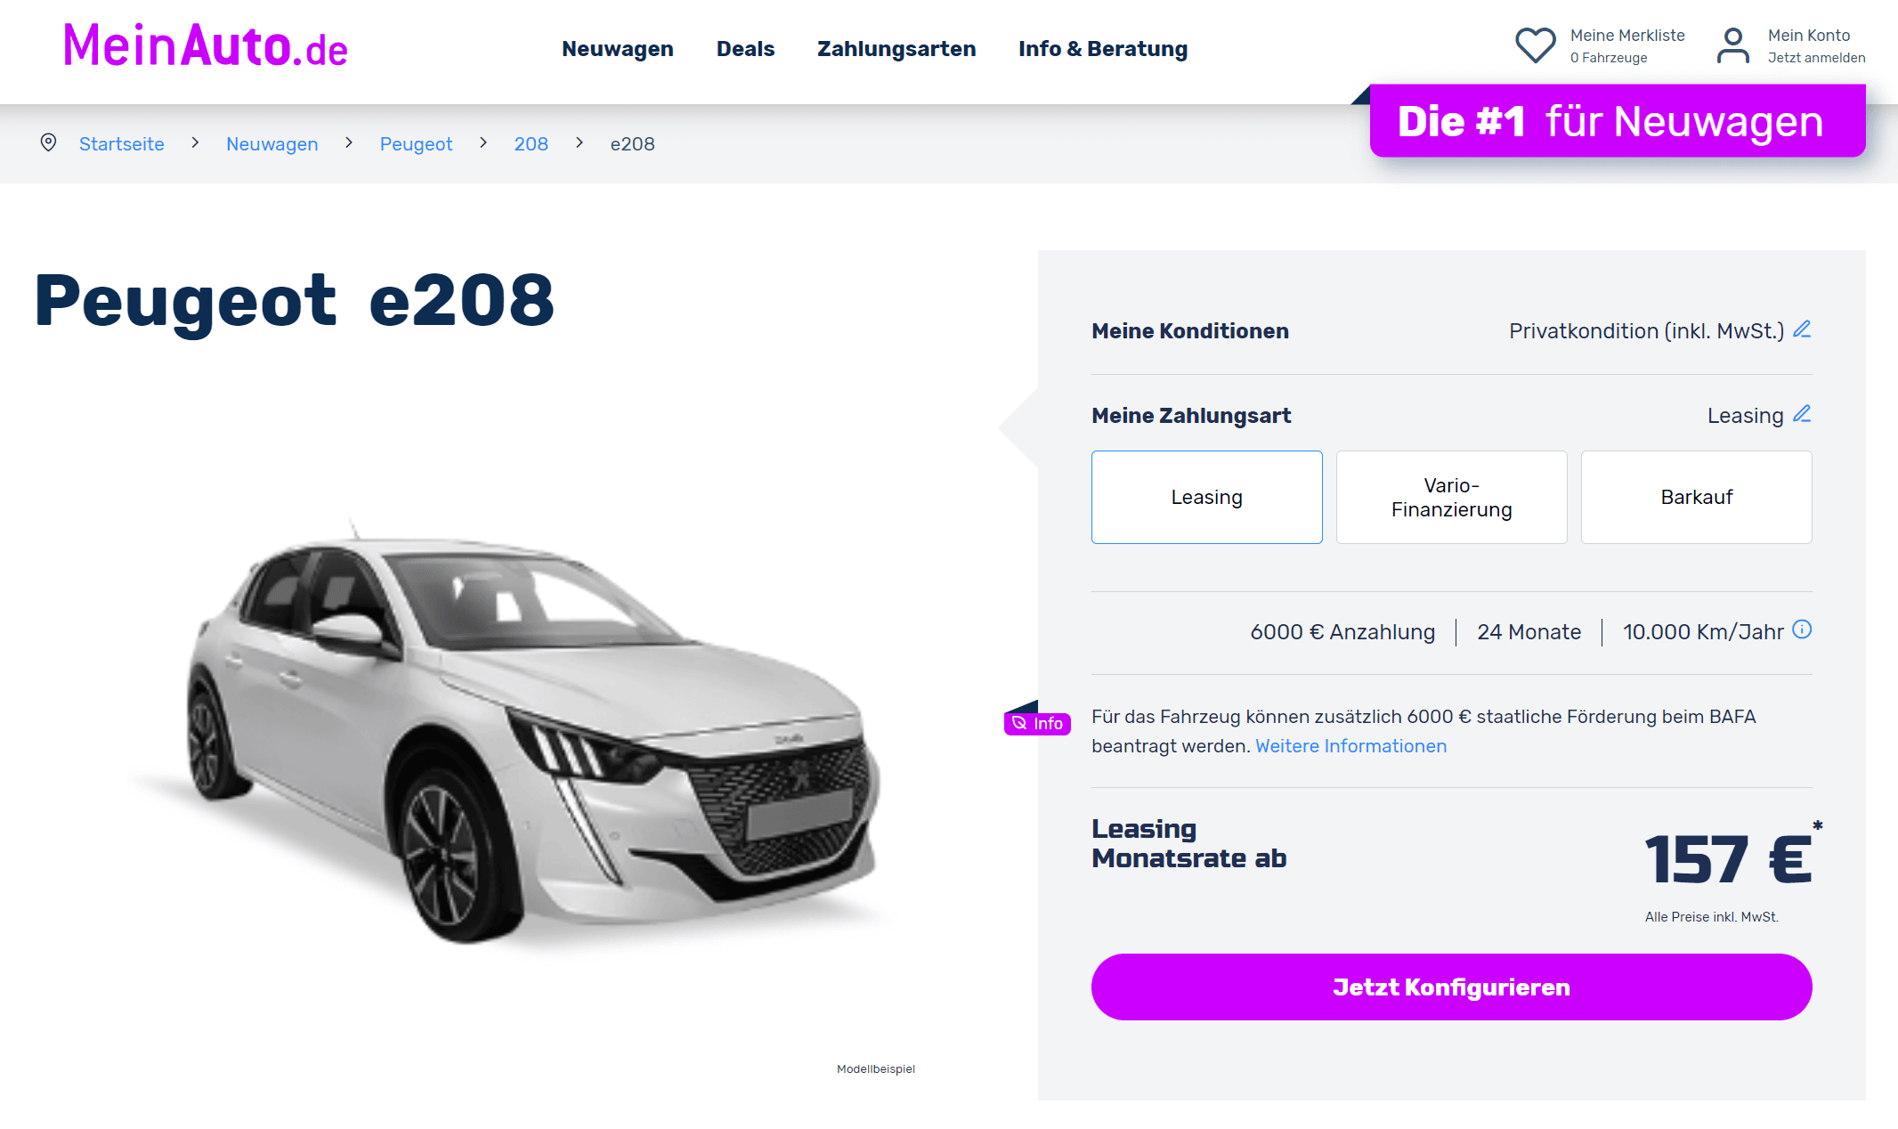Click the Mein Konto user icon
This screenshot has width=1898, height=1129.
coord(1732,45)
